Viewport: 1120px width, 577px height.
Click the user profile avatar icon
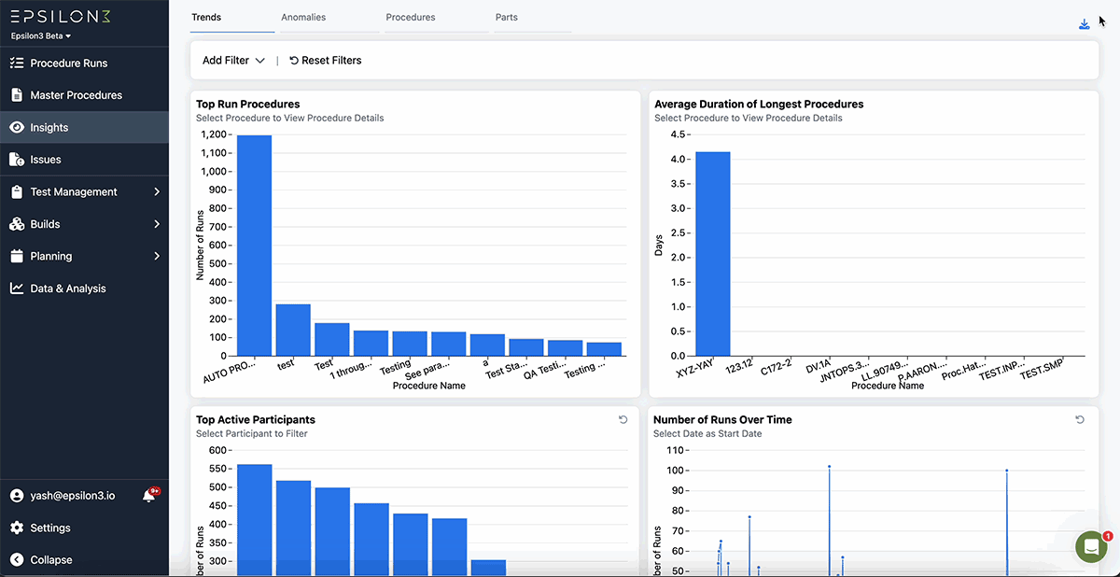coord(16,496)
